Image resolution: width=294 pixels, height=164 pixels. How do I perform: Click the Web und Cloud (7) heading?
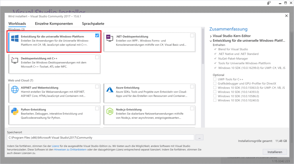coord(21,80)
